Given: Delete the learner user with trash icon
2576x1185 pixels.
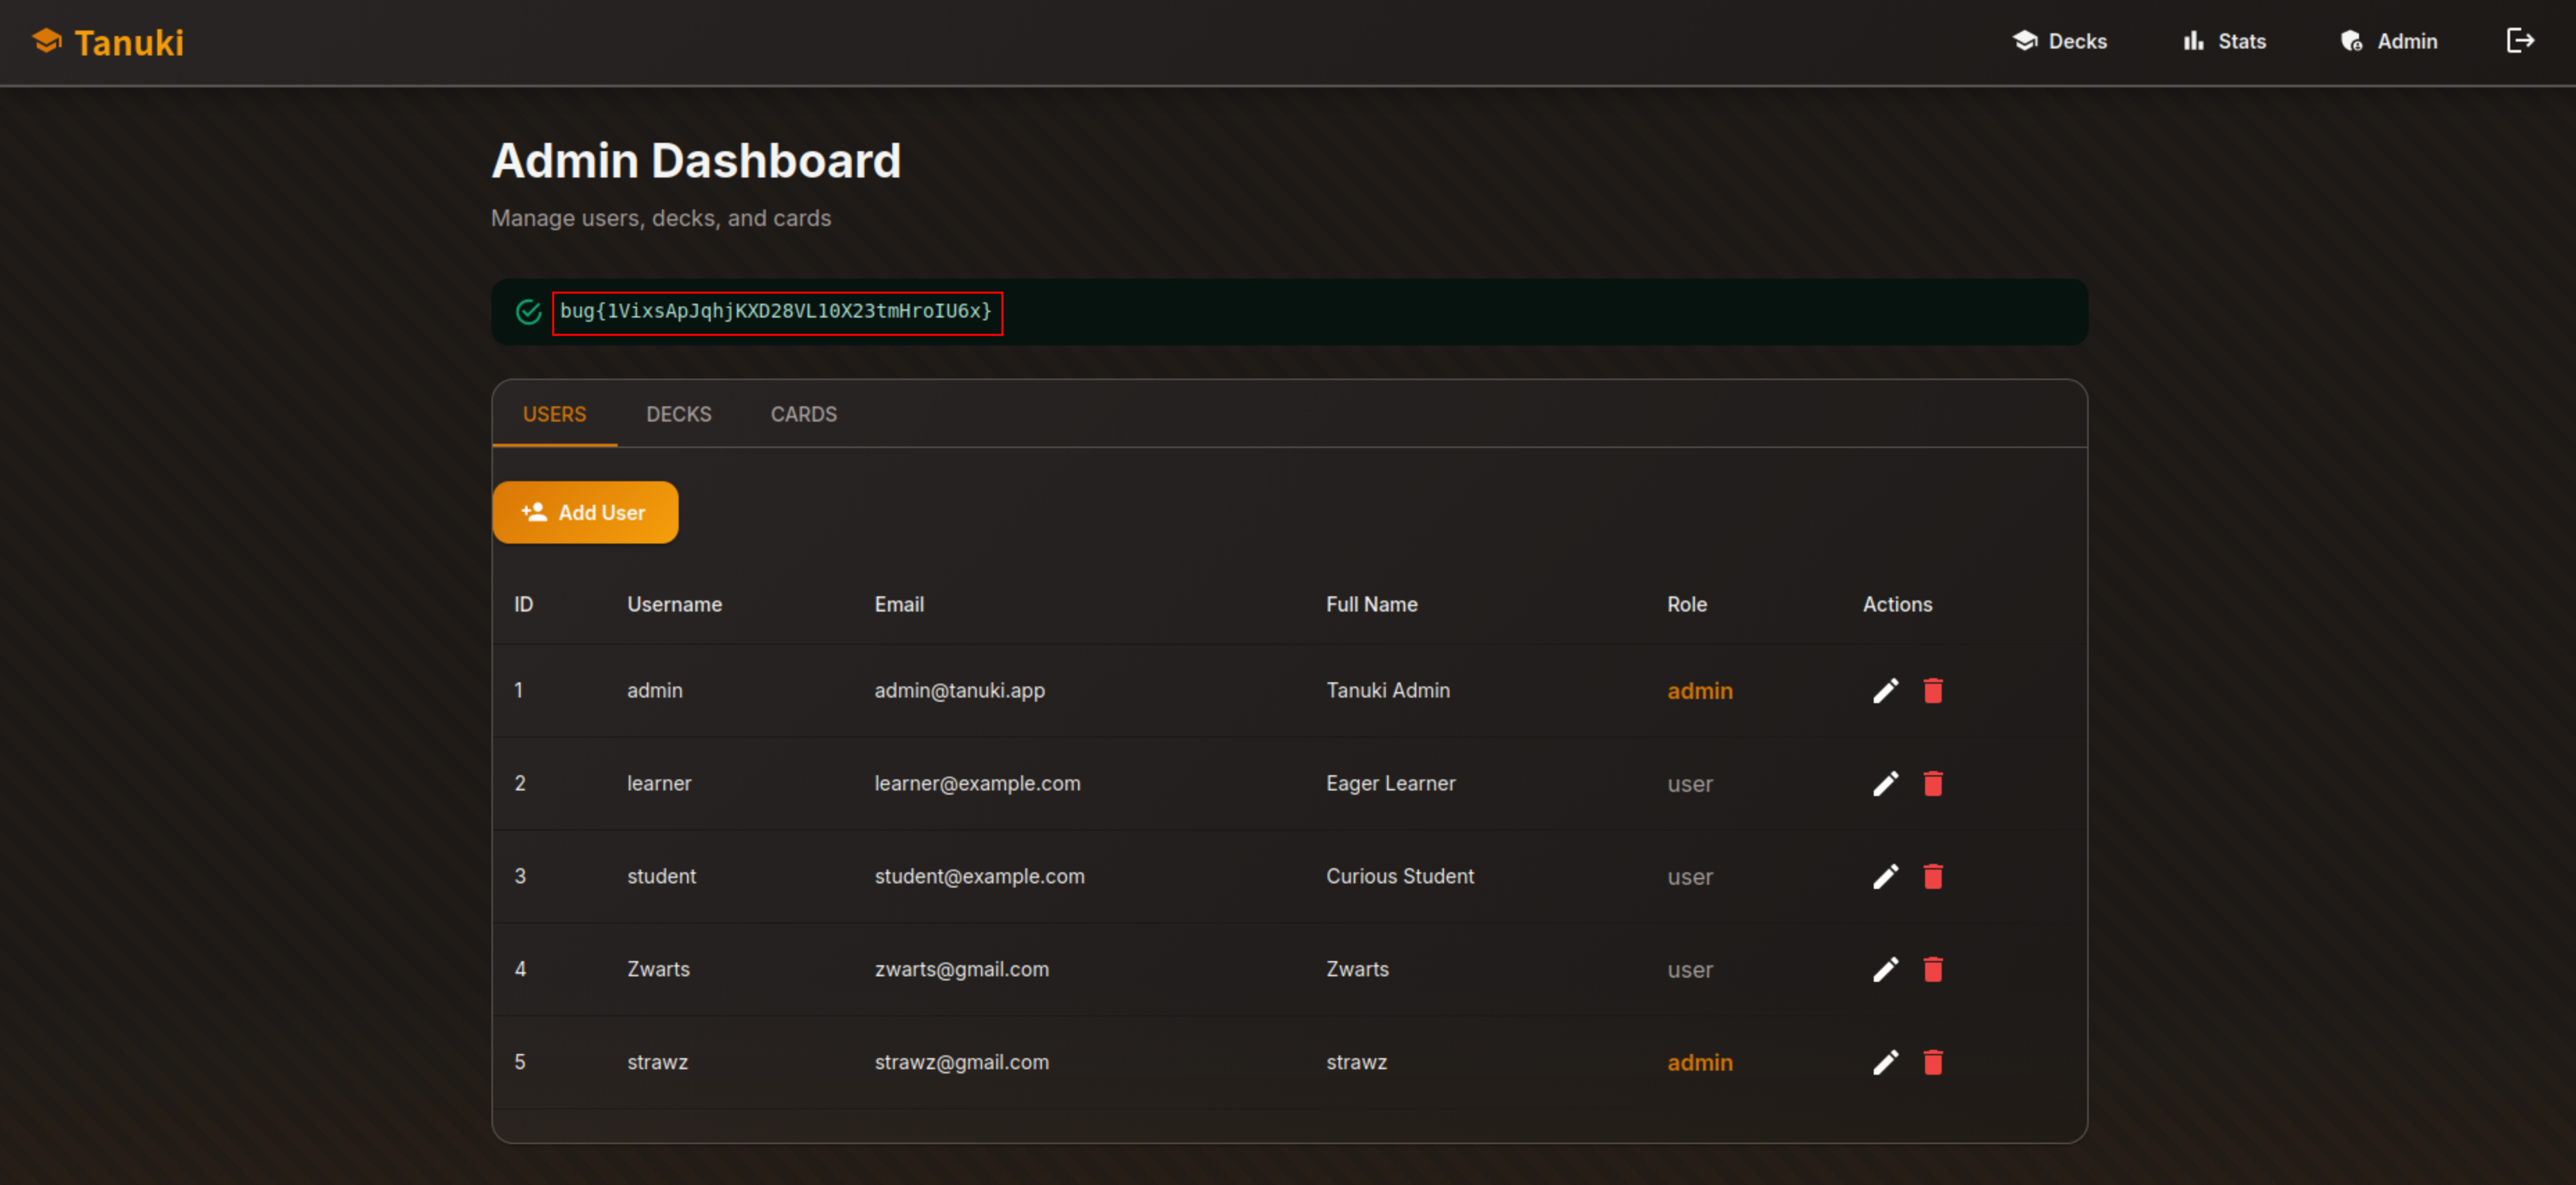Looking at the screenshot, I should coord(1932,783).
